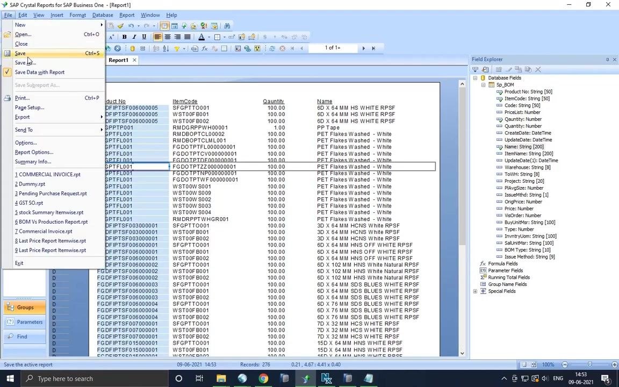Image resolution: width=619 pixels, height=387 pixels.
Task: Align text left in toolbar
Action: pyautogui.click(x=157, y=37)
